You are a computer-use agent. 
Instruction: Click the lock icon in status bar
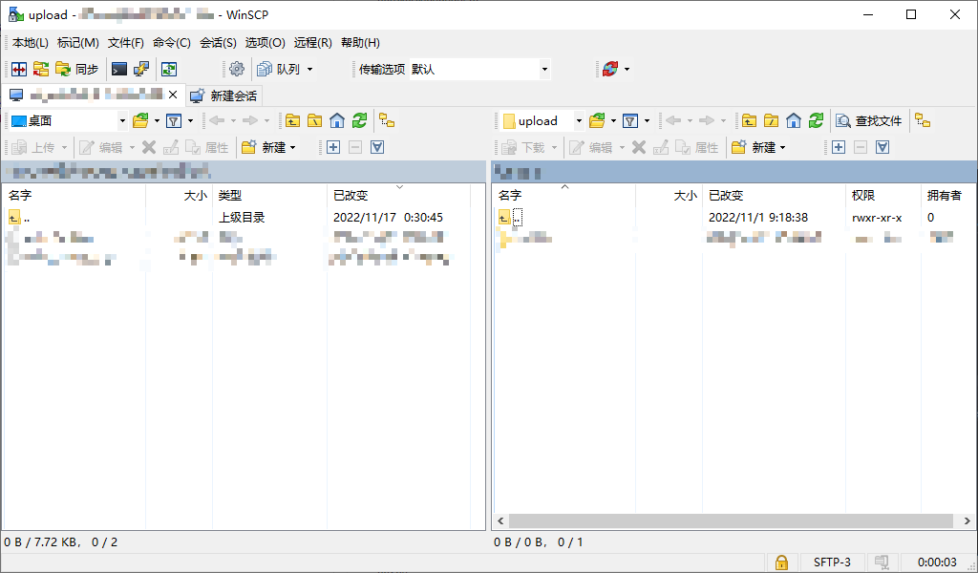click(781, 562)
